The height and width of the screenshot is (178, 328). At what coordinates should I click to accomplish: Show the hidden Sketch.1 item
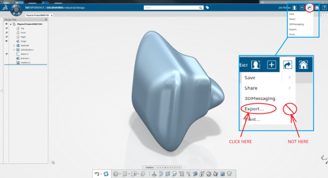(6, 54)
